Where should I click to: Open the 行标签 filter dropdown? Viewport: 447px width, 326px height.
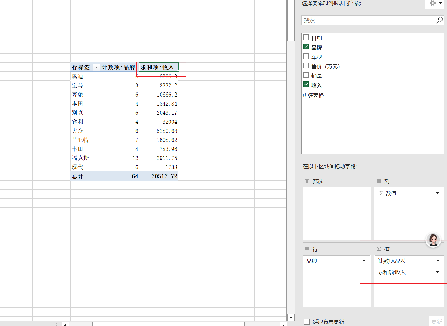click(x=96, y=67)
